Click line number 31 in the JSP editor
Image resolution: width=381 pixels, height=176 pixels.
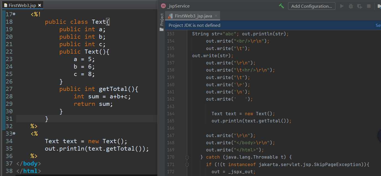(9, 119)
